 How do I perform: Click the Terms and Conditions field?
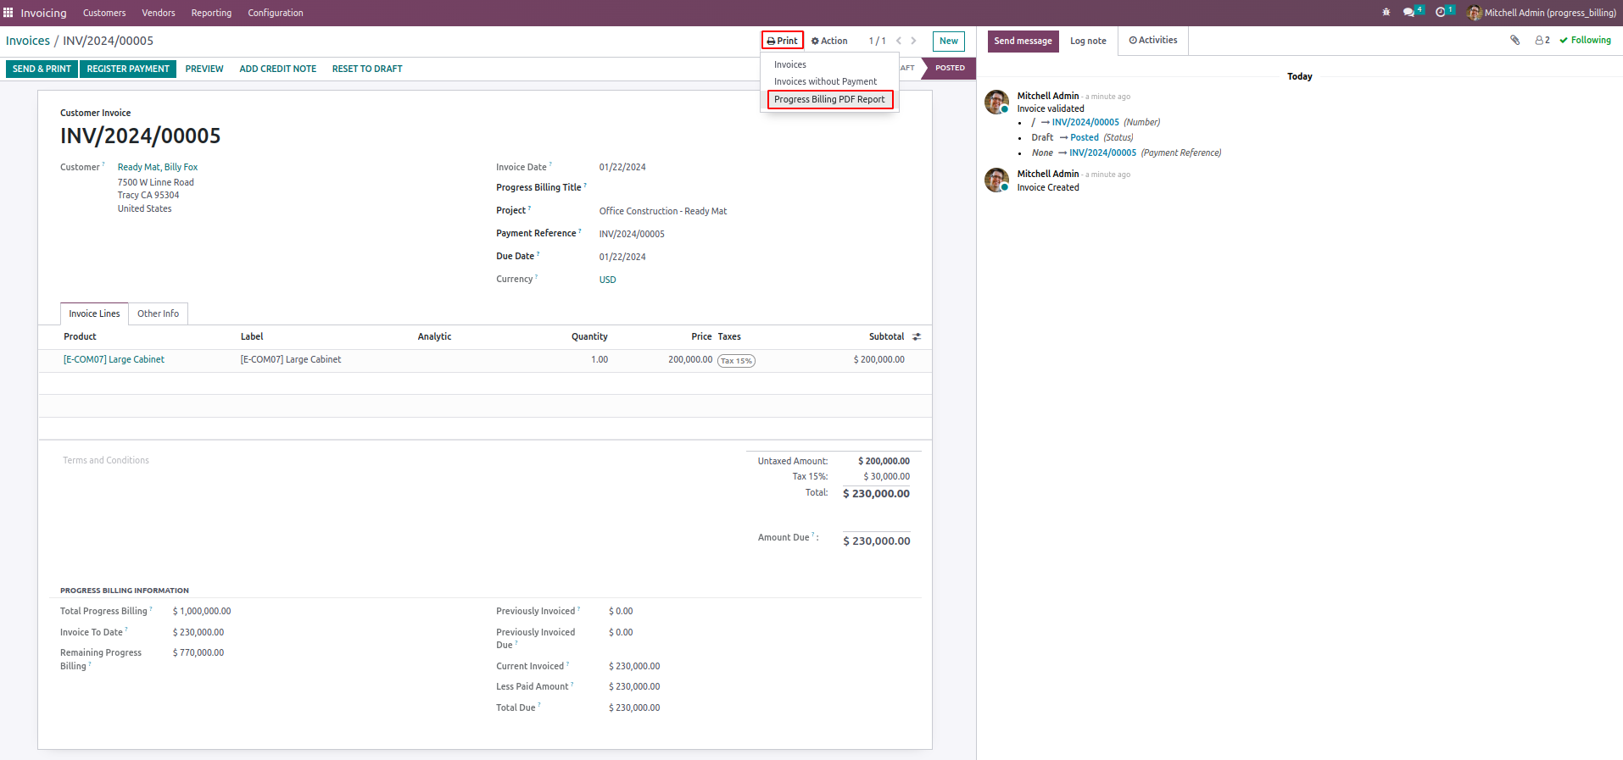point(106,460)
